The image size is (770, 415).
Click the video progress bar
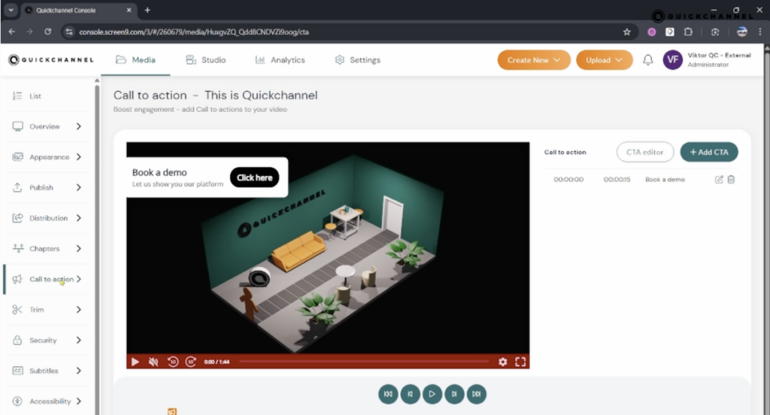(364, 362)
